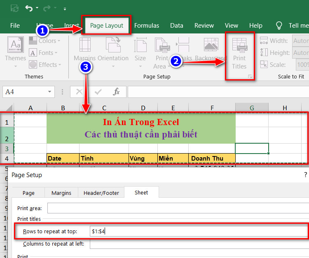
Task: Select the Sheet tab in Page Setup
Action: (141, 192)
